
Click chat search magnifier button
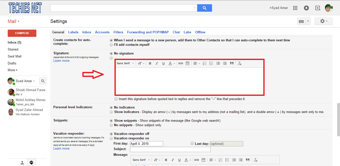pos(43,81)
